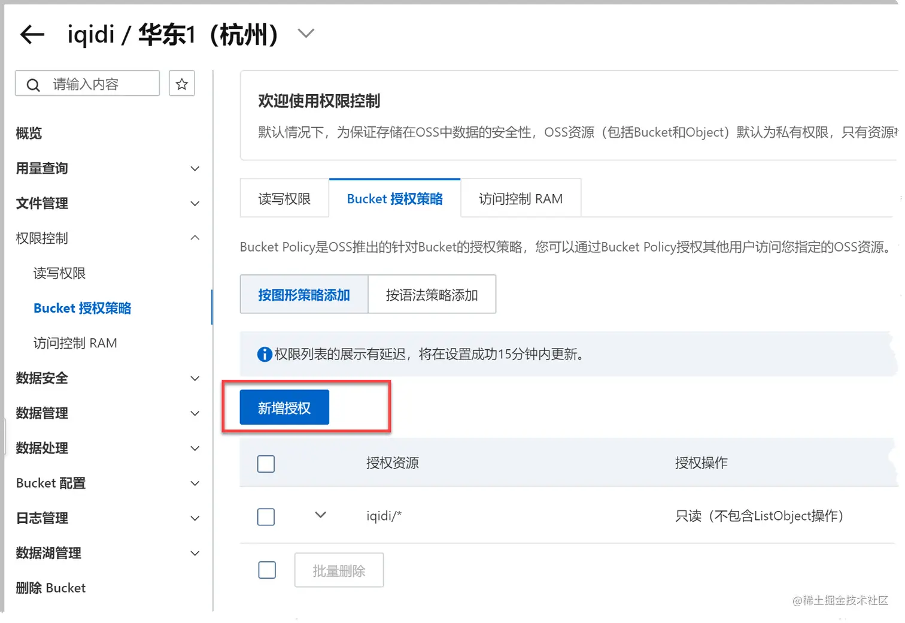
Task: Select 按语法策略添加 mode
Action: pyautogui.click(x=432, y=294)
